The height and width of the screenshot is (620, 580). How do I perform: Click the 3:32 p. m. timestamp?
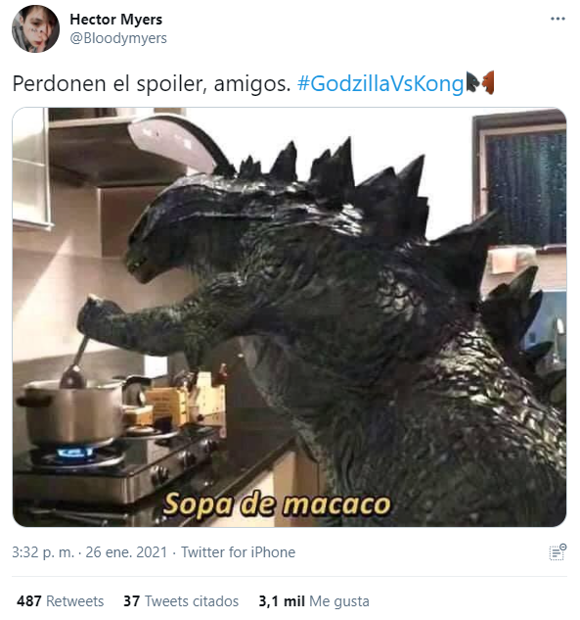[43, 552]
